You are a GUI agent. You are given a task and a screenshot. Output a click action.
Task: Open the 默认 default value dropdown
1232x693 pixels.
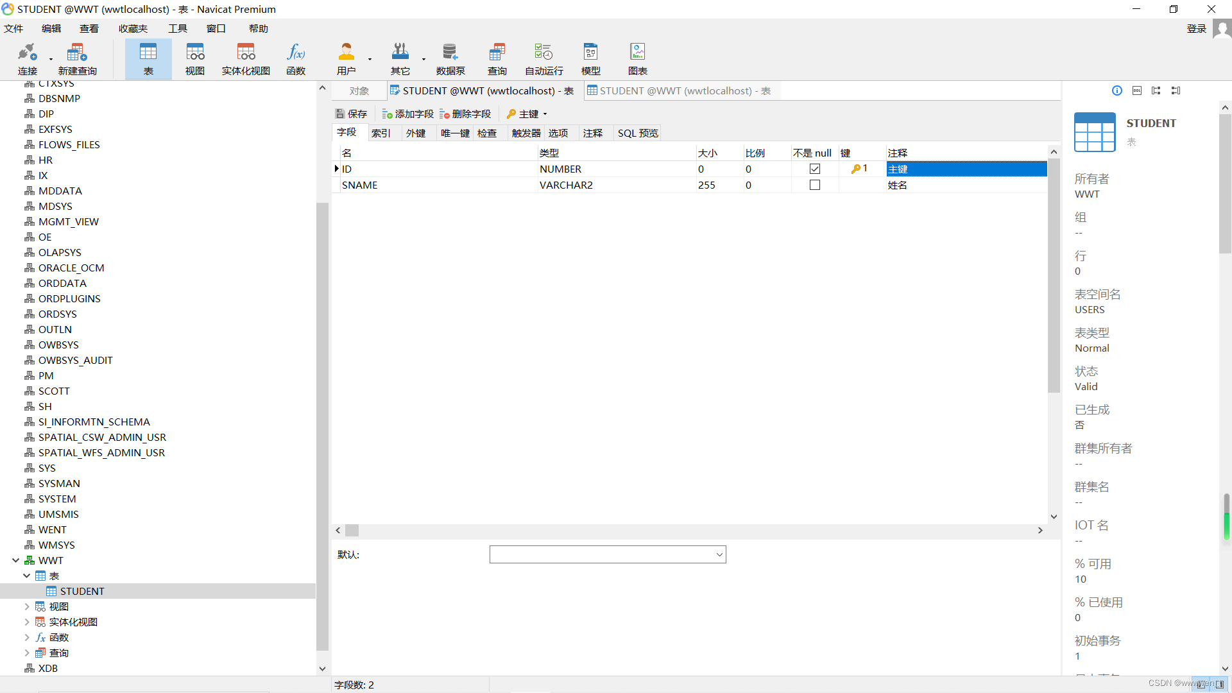click(719, 554)
